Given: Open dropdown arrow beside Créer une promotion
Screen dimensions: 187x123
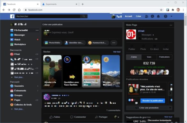Looking at the screenshot, I should (170, 108).
